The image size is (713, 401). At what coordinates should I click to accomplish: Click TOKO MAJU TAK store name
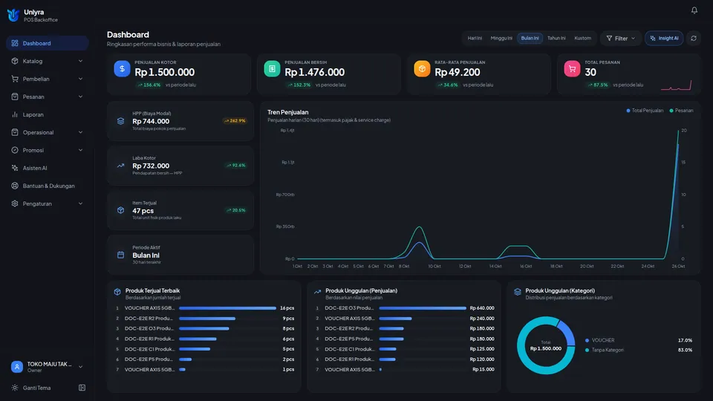tap(49, 364)
